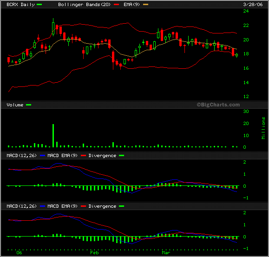Viewport: 269px width, 257px height.
Task: Click the Mar label on the time axis
Action: point(166,253)
